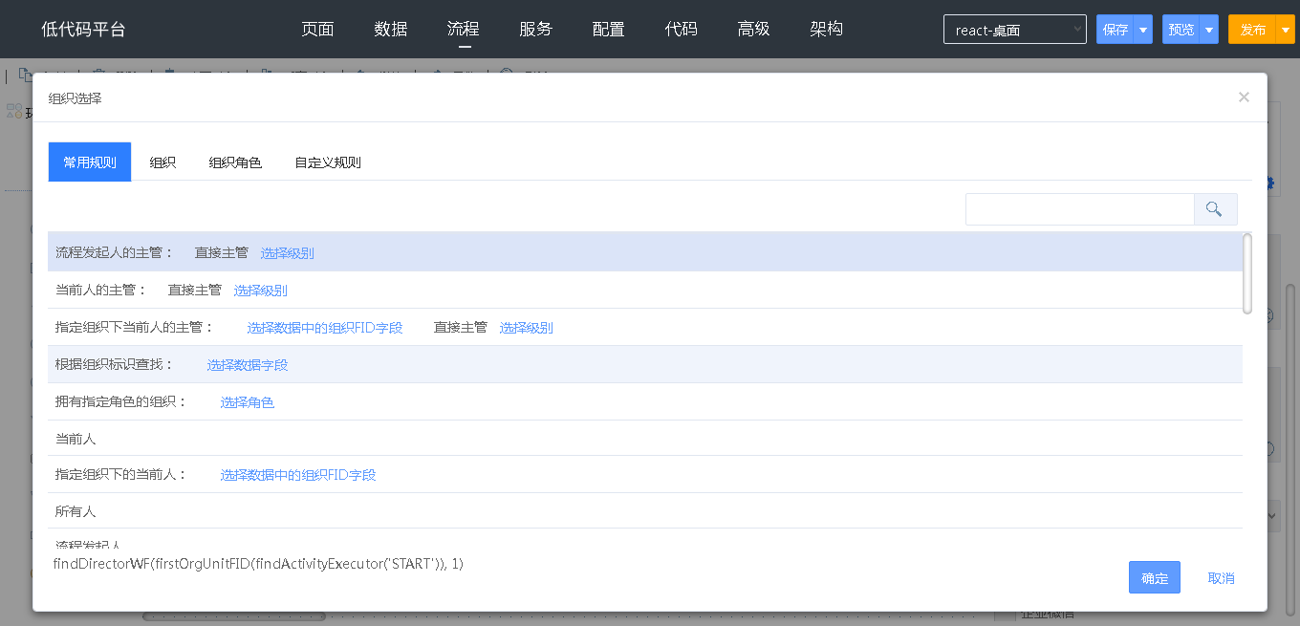Click 选择级别 in the 当前人的主管 row
Viewport: 1300px width, 626px height.
[x=261, y=291]
